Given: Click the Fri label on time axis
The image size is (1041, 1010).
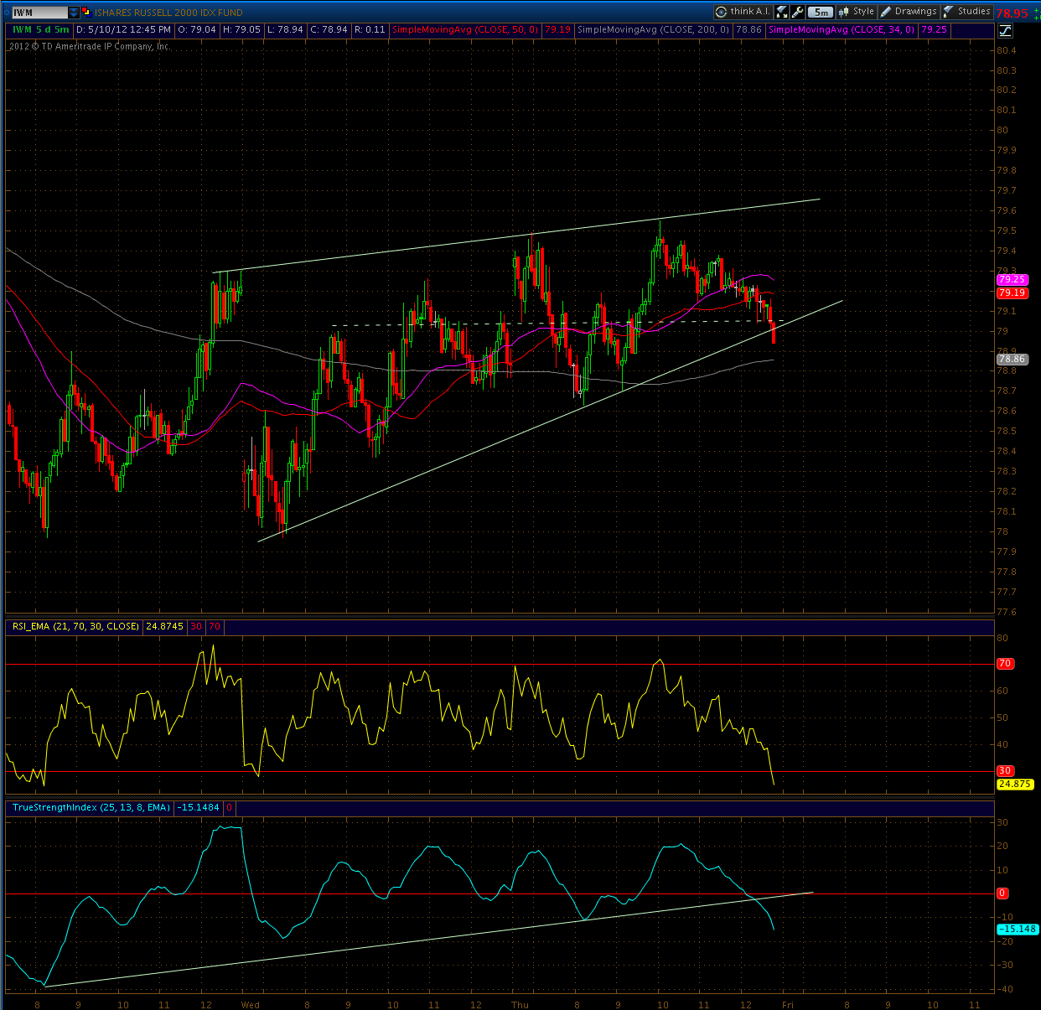Looking at the screenshot, I should (x=787, y=1004).
